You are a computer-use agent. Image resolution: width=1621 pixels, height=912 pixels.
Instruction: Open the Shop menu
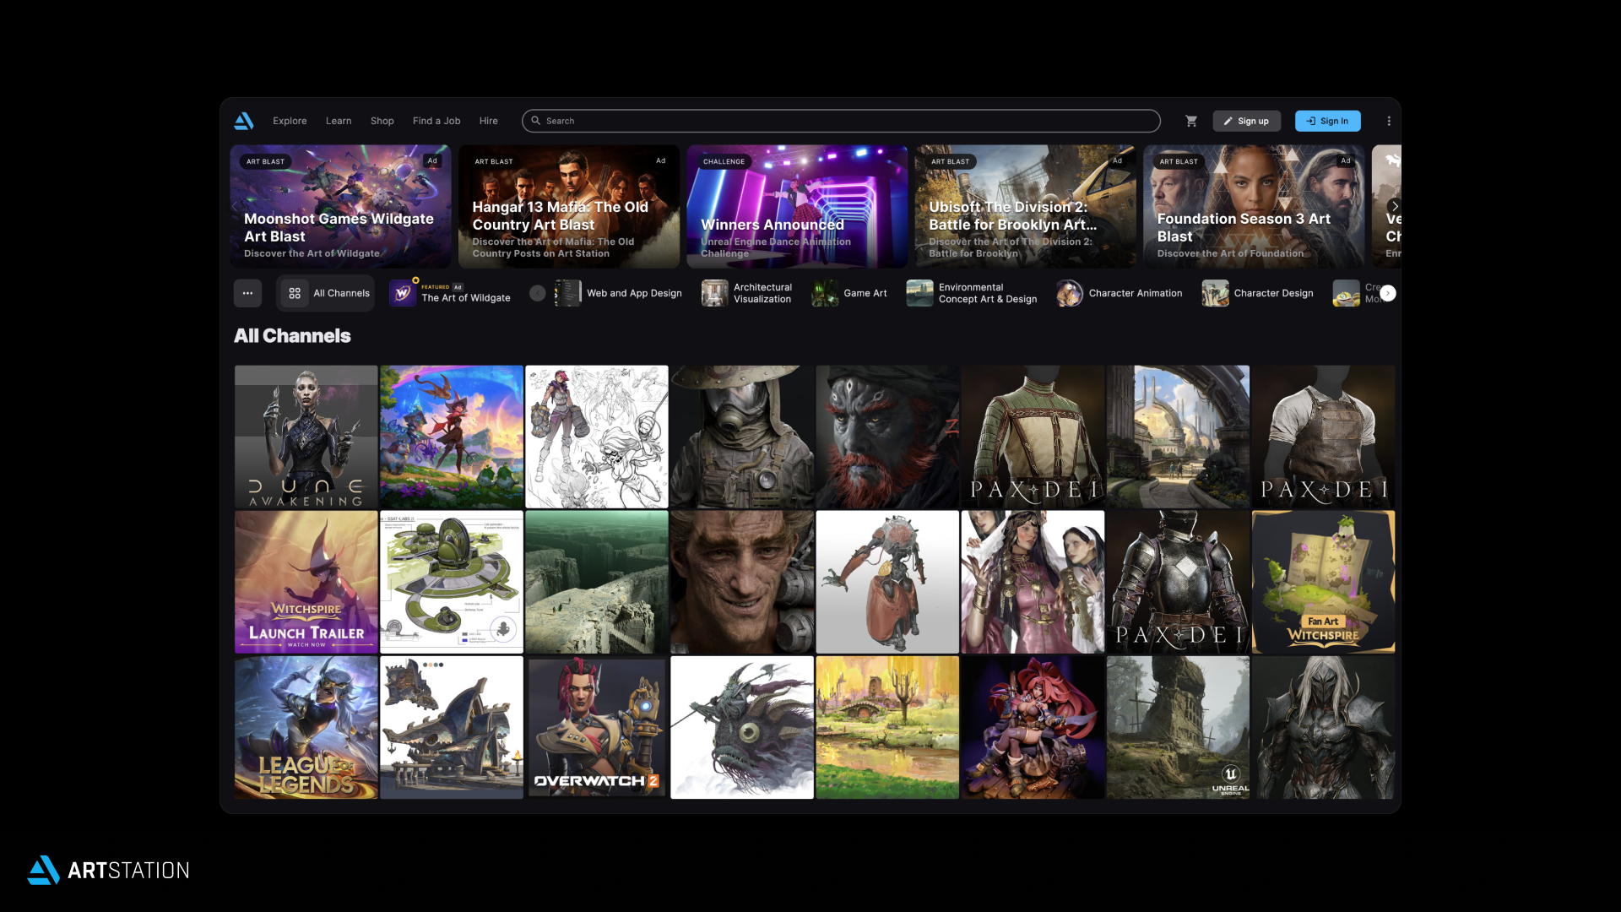(382, 121)
